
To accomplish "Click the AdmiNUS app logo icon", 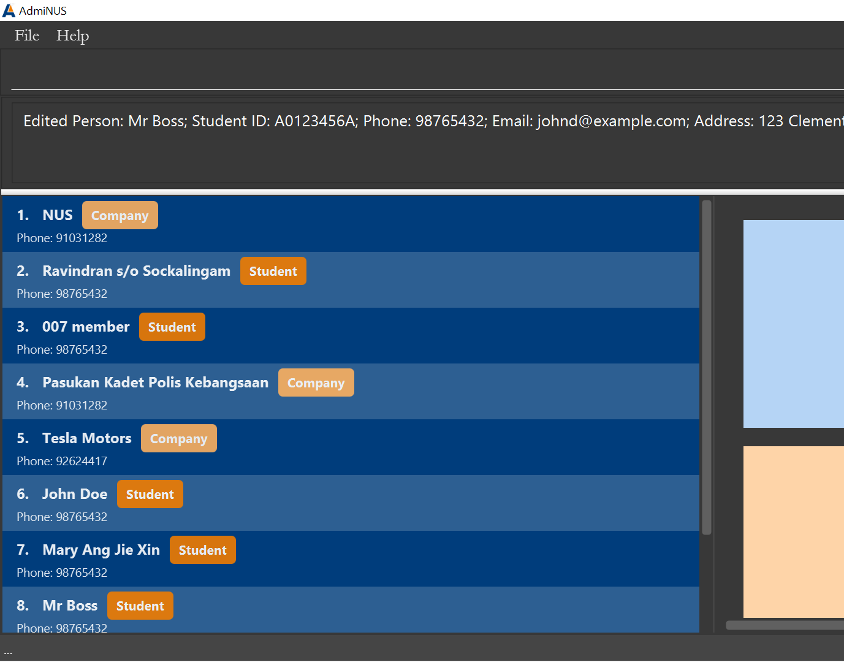I will pyautogui.click(x=9, y=10).
